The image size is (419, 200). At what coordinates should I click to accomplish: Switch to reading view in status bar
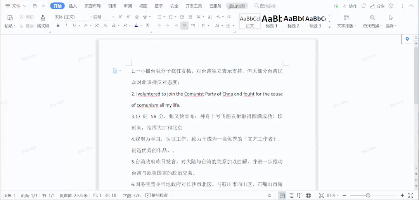[x=300, y=195]
